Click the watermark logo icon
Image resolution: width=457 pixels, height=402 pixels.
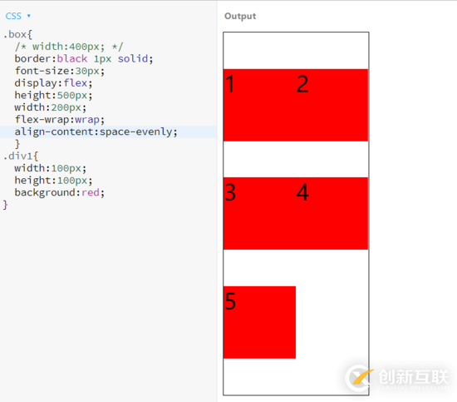pyautogui.click(x=359, y=378)
